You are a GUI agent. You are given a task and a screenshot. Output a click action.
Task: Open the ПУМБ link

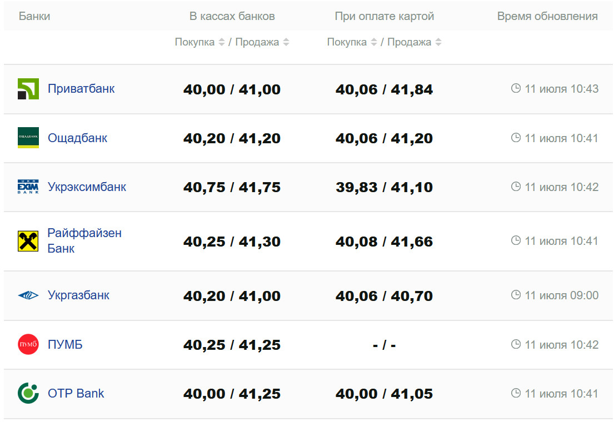click(65, 345)
